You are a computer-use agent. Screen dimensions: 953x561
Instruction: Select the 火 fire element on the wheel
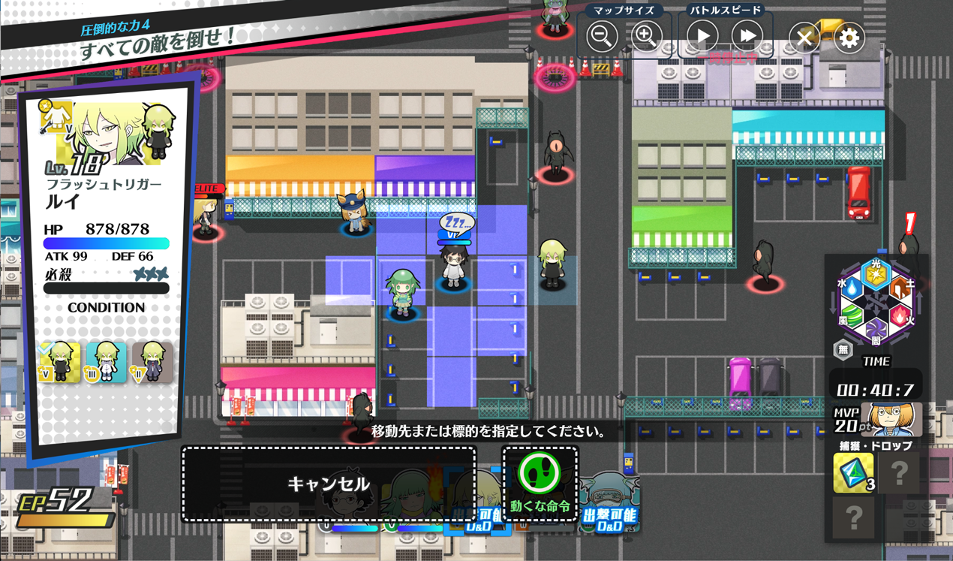point(901,315)
